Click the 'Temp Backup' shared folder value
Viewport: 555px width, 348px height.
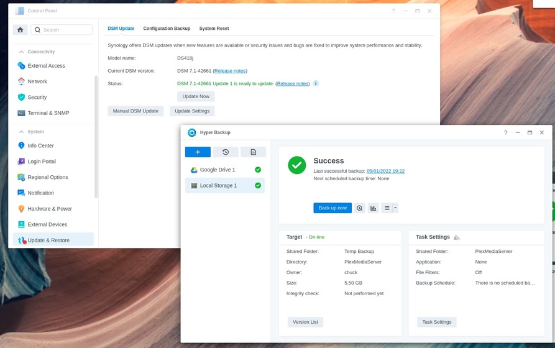click(x=359, y=251)
